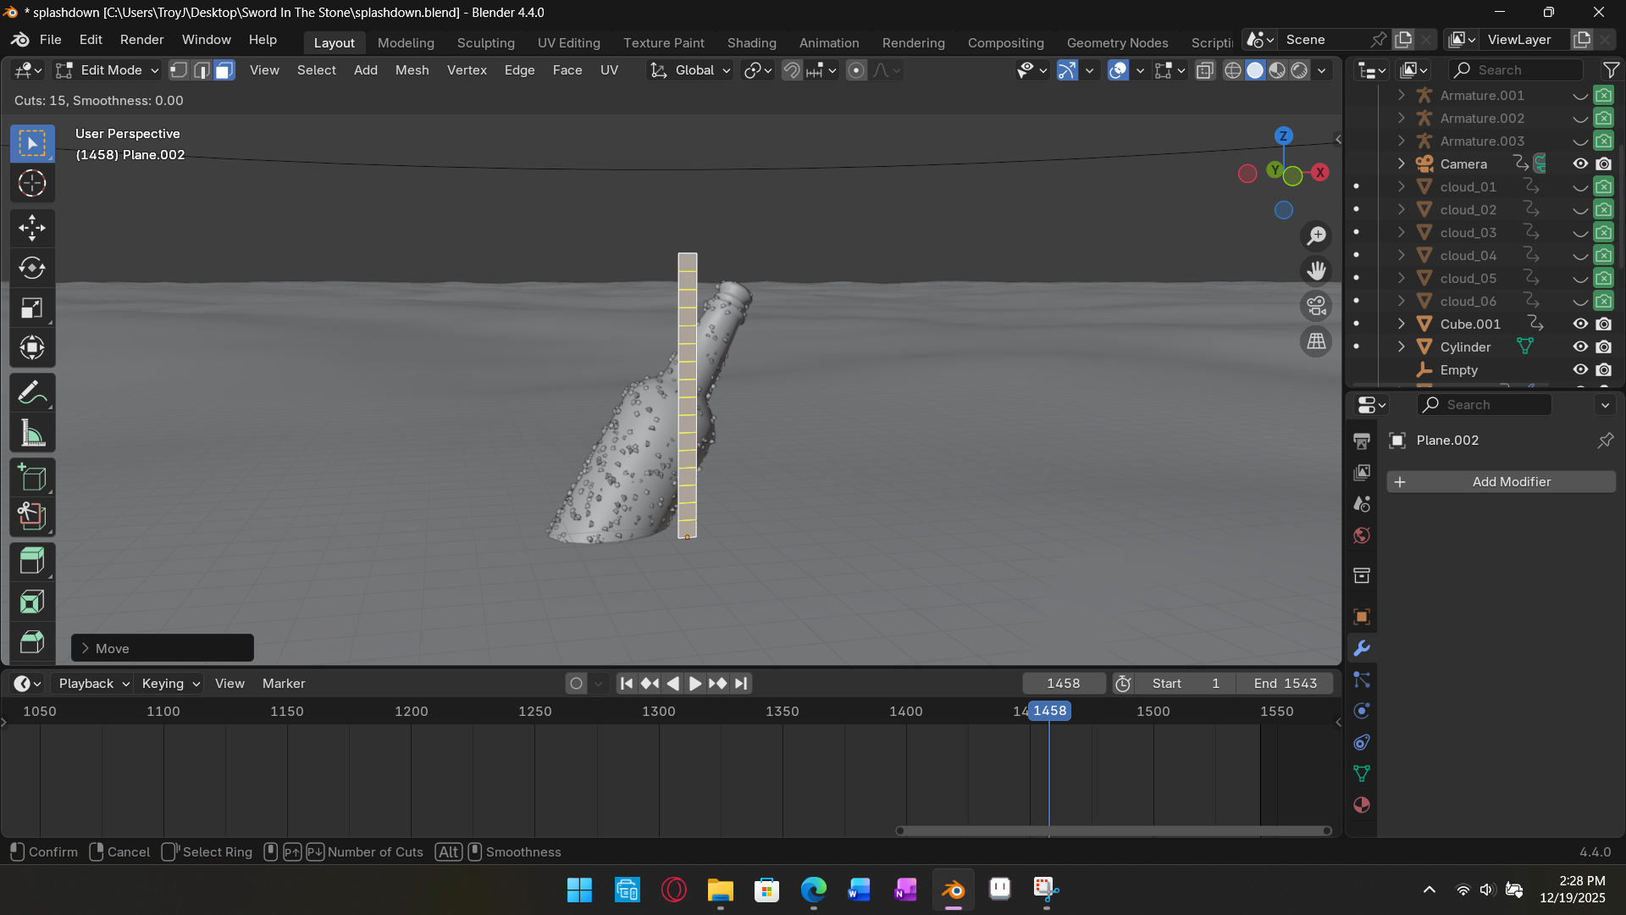Click the viewport zoom magnifier icon
The width and height of the screenshot is (1626, 915).
pyautogui.click(x=1316, y=236)
